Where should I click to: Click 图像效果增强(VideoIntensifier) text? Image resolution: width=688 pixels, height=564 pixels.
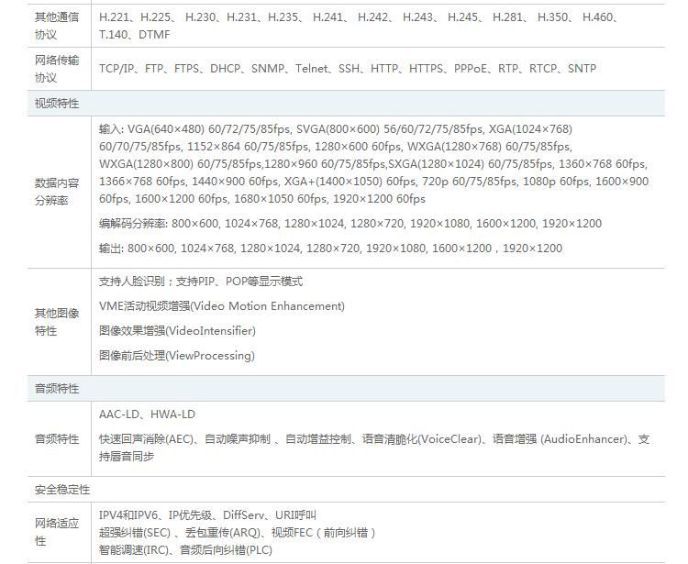tap(177, 331)
